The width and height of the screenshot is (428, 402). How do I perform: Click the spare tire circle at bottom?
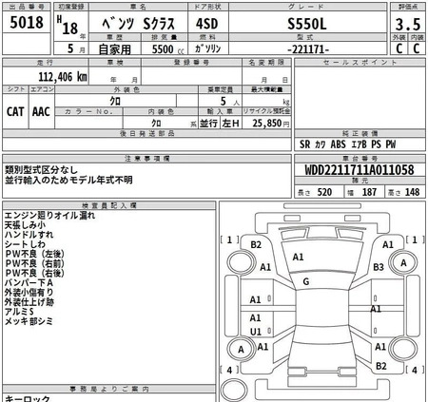pyautogui.click(x=233, y=391)
